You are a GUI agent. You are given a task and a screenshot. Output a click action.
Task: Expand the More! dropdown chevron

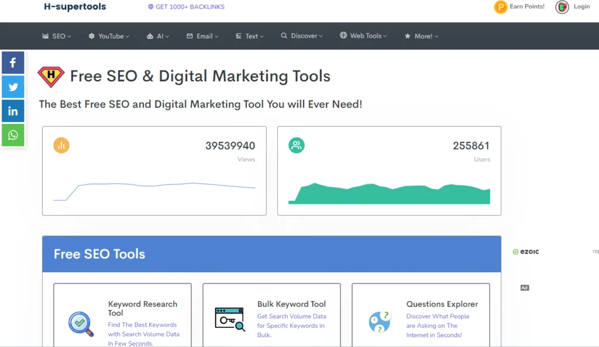tap(436, 37)
